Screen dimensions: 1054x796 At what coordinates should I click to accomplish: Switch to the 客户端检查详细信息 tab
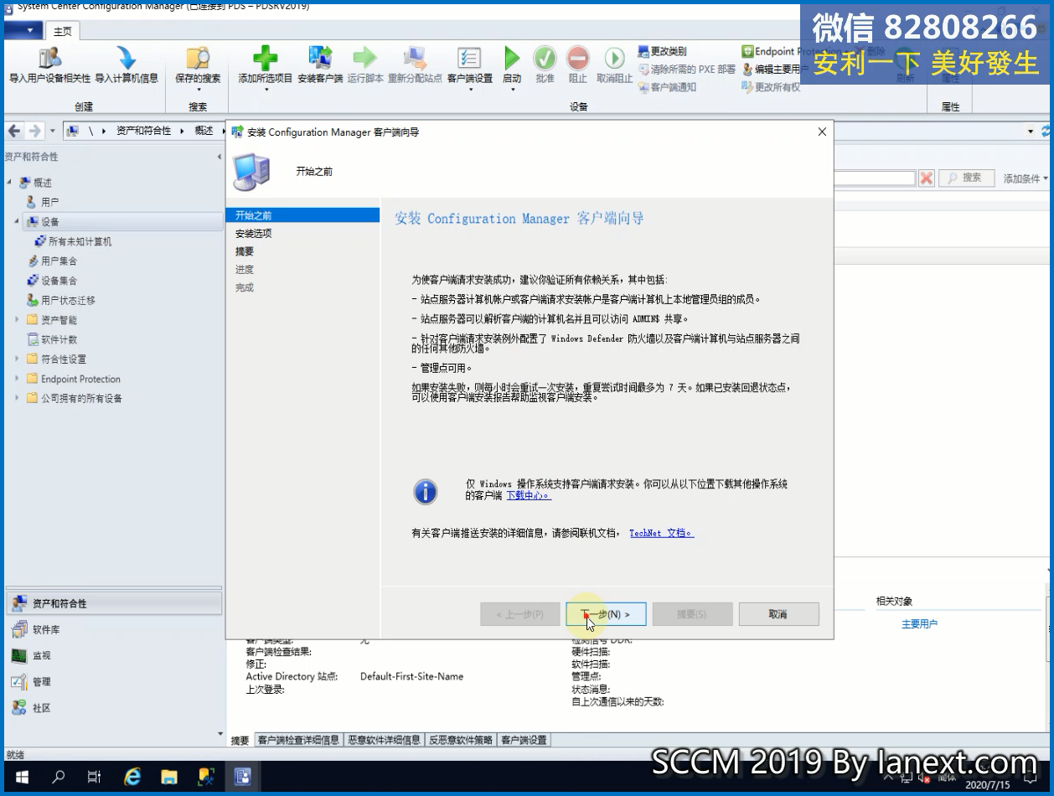click(x=298, y=740)
